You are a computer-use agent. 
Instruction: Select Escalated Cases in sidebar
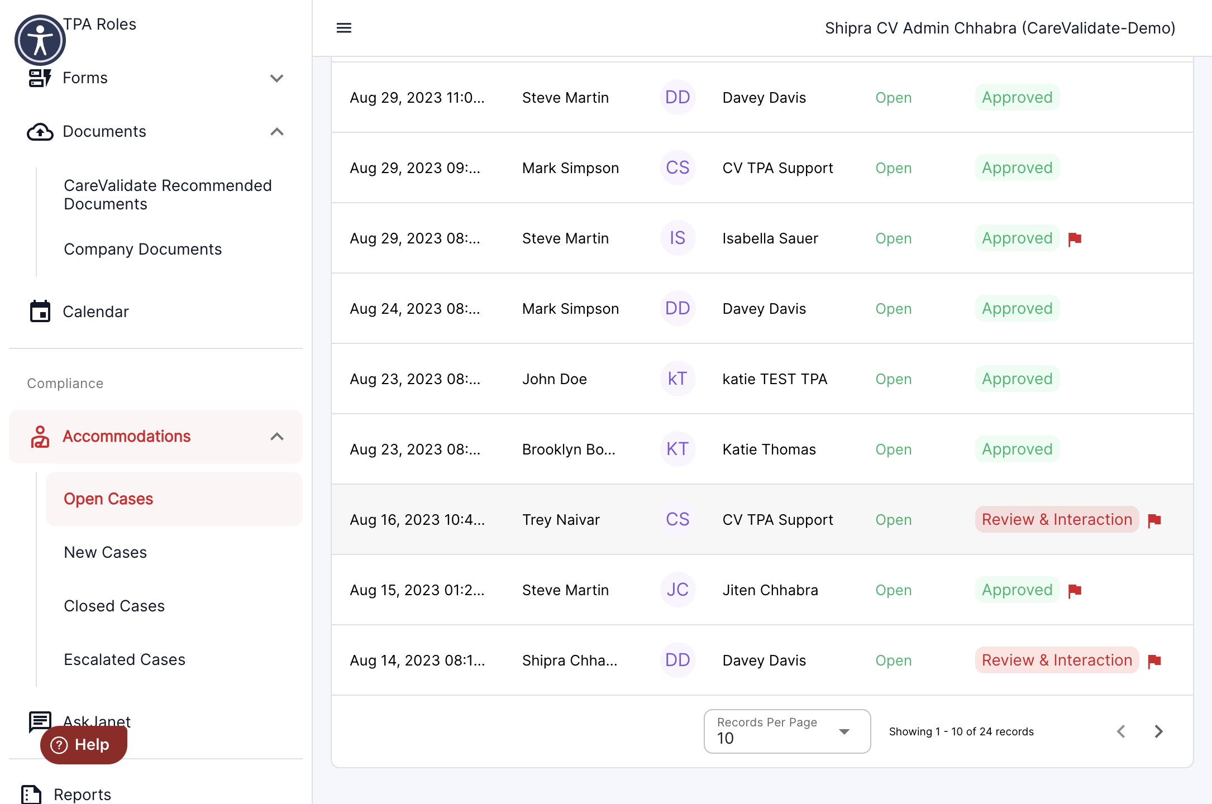tap(124, 660)
